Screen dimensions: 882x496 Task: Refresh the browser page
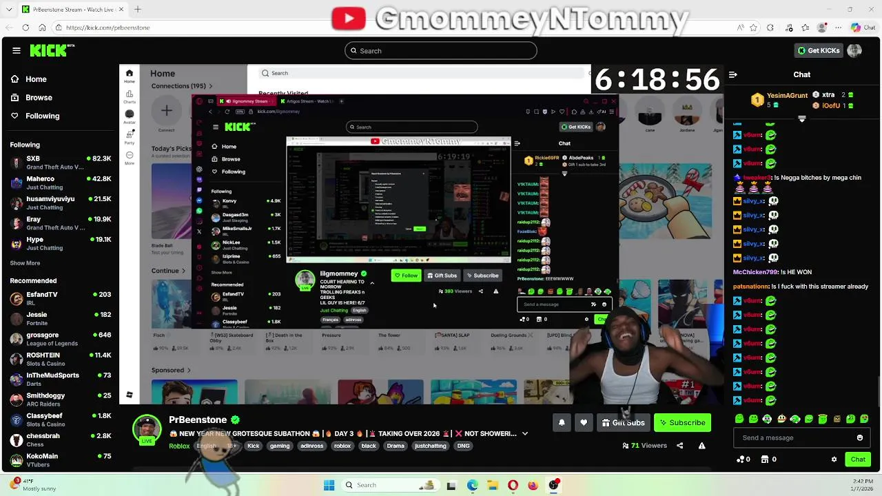(x=25, y=28)
